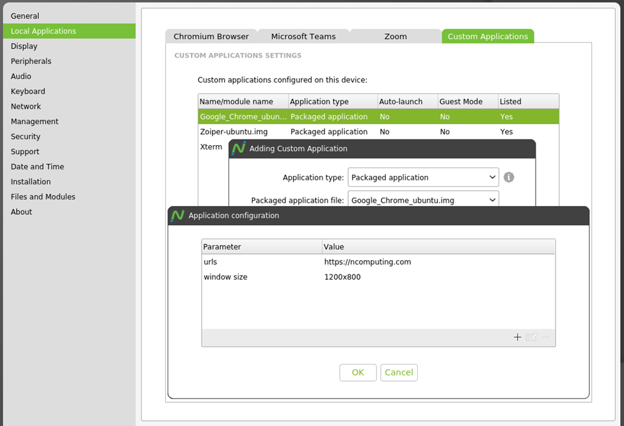Open Keyboard settings in sidebar
This screenshot has height=426, width=624.
(69, 91)
